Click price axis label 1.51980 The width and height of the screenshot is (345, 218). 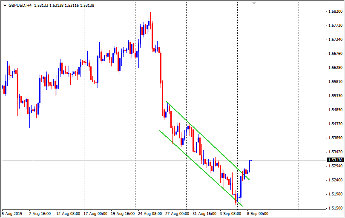(x=335, y=194)
